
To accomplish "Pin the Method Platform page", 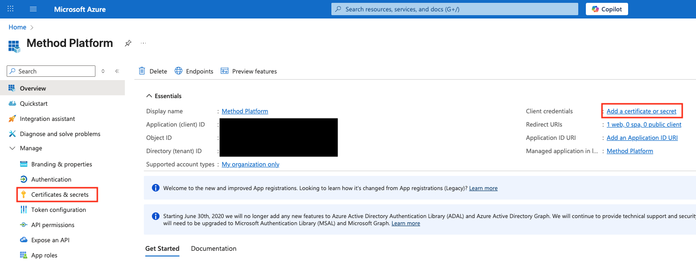I will tap(128, 43).
